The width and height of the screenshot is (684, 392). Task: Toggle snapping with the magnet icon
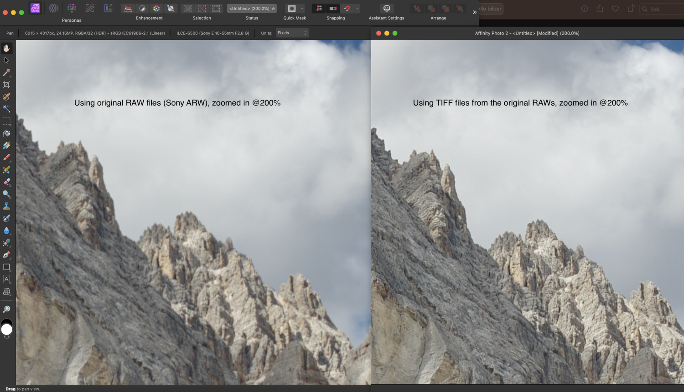click(347, 9)
